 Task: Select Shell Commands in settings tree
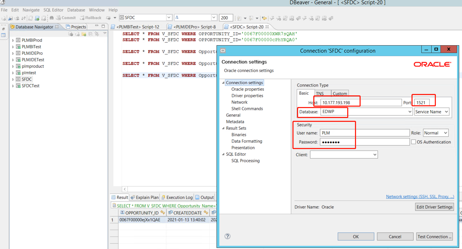pos(247,109)
